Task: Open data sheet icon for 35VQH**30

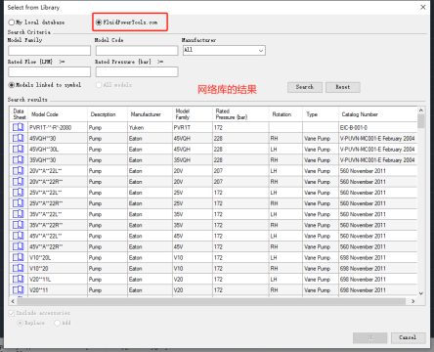Action: (x=19, y=159)
